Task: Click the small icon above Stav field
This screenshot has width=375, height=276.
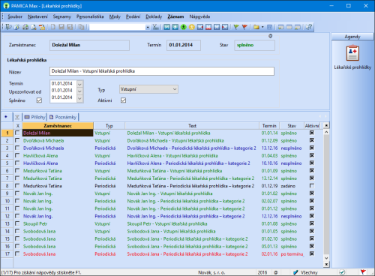Action: tap(270, 36)
